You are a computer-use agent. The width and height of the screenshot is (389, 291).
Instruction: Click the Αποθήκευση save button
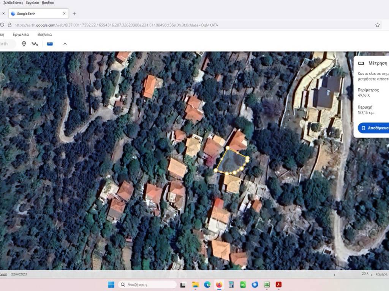(374, 128)
